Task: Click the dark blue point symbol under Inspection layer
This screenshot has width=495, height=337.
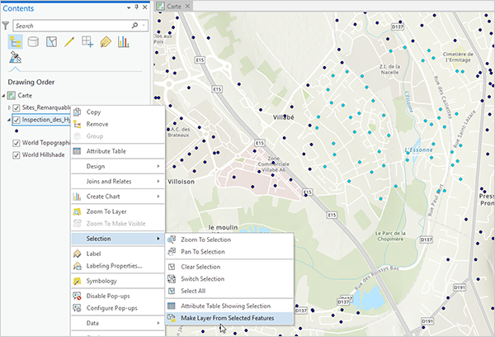Action: (16, 131)
